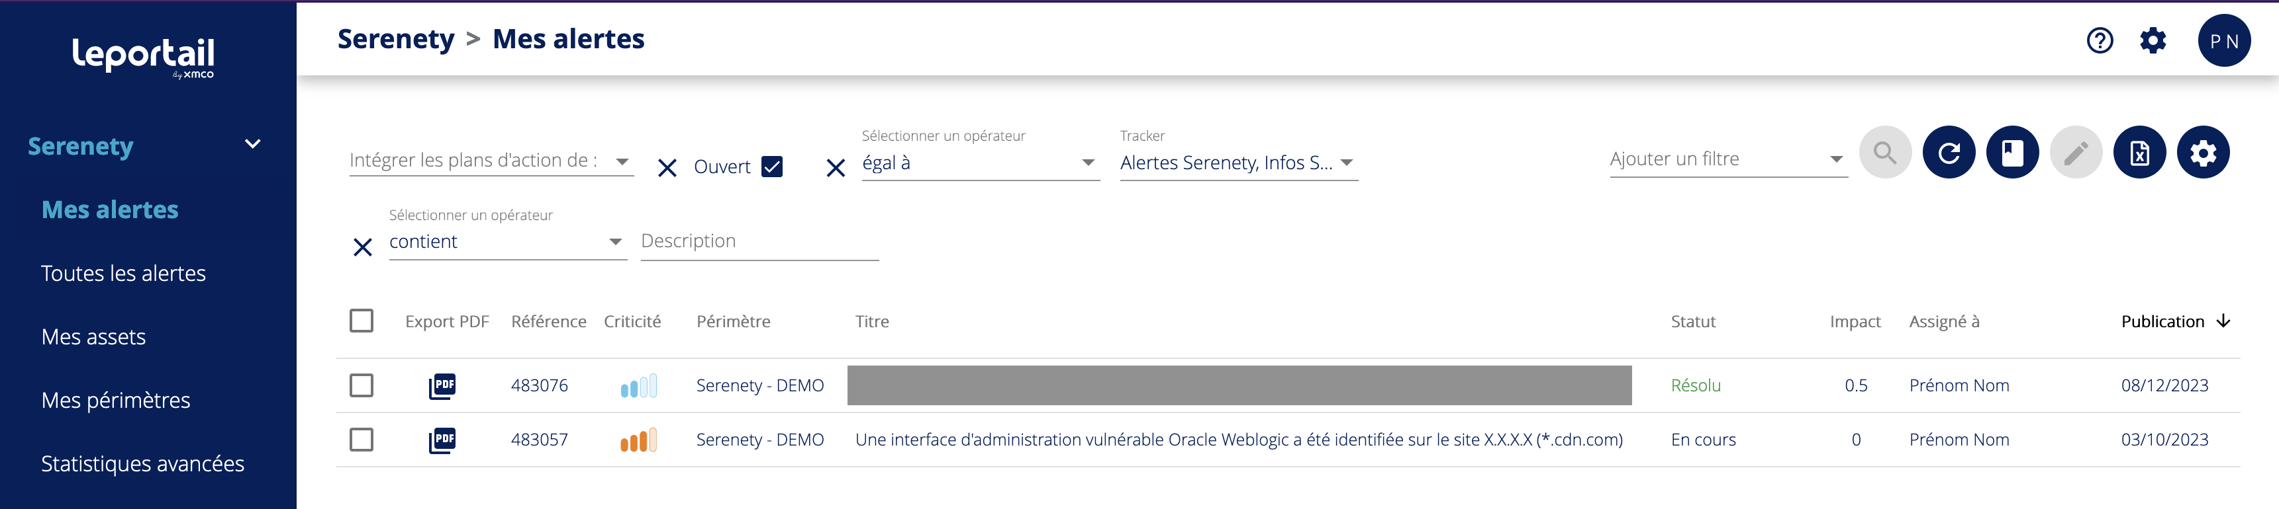This screenshot has height=509, width=2279.
Task: Click the Excel export icon button
Action: point(2139,153)
